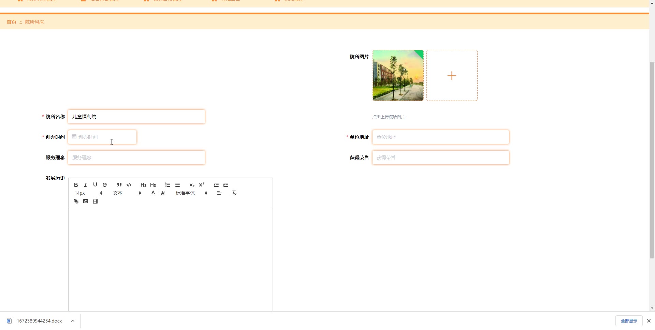Screen dimensions: 655x330
Task: Click the 点击上传院所图片 hint text
Action: (x=389, y=117)
